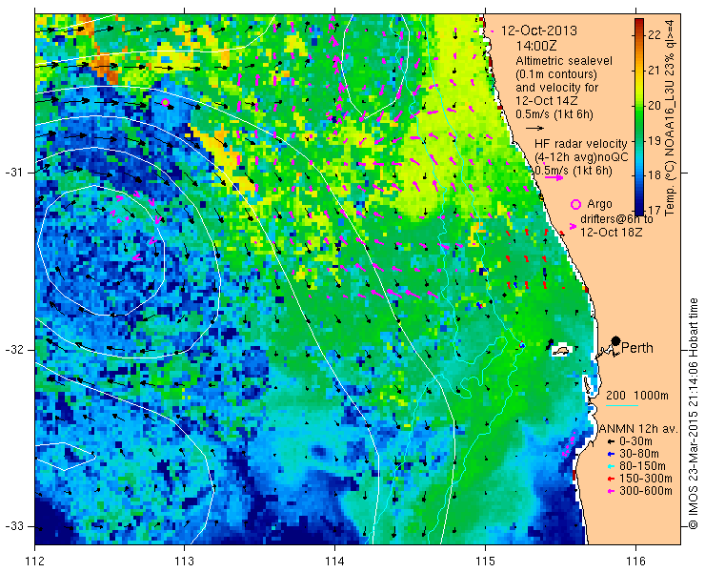Click the dark blue bottom of the colorbar
The height and width of the screenshot is (572, 705).
point(639,210)
